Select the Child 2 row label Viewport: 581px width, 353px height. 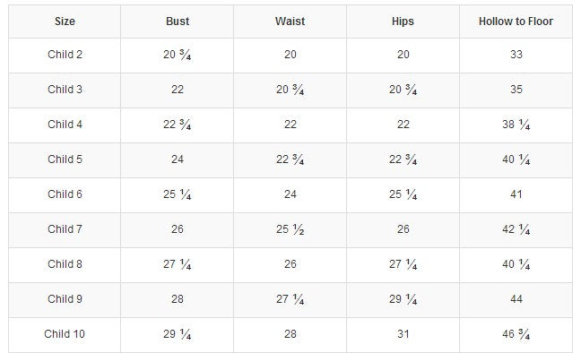click(65, 55)
